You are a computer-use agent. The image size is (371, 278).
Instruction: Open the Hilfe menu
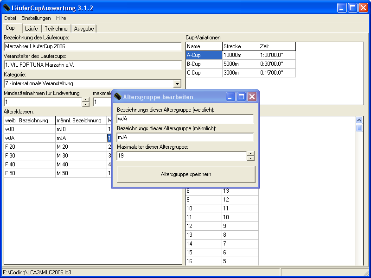(x=61, y=18)
